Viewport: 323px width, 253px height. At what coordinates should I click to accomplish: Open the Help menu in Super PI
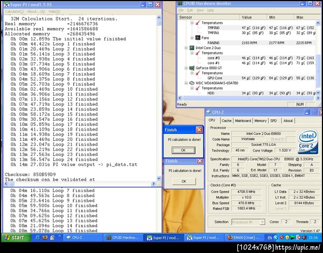coord(54,11)
